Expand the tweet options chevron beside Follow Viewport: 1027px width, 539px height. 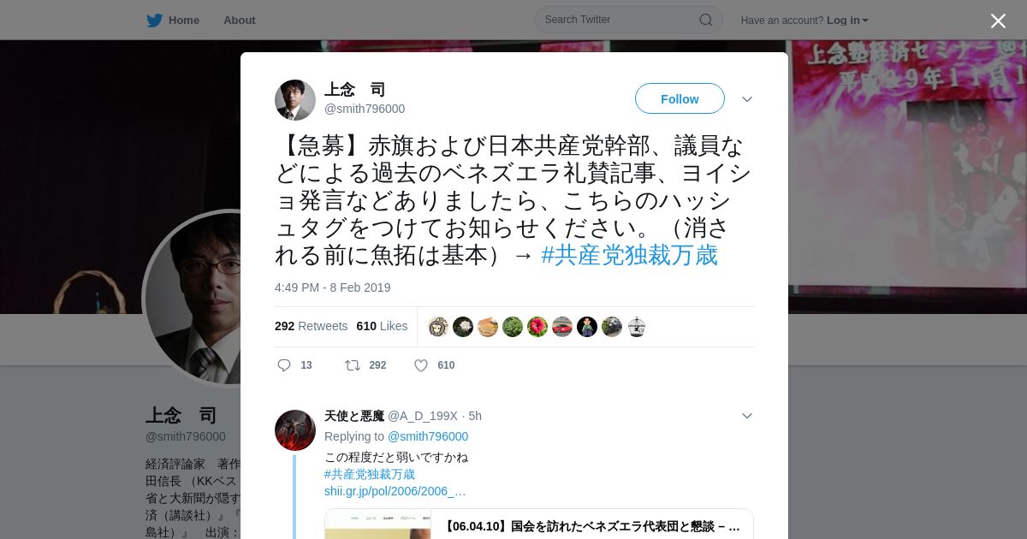[747, 99]
